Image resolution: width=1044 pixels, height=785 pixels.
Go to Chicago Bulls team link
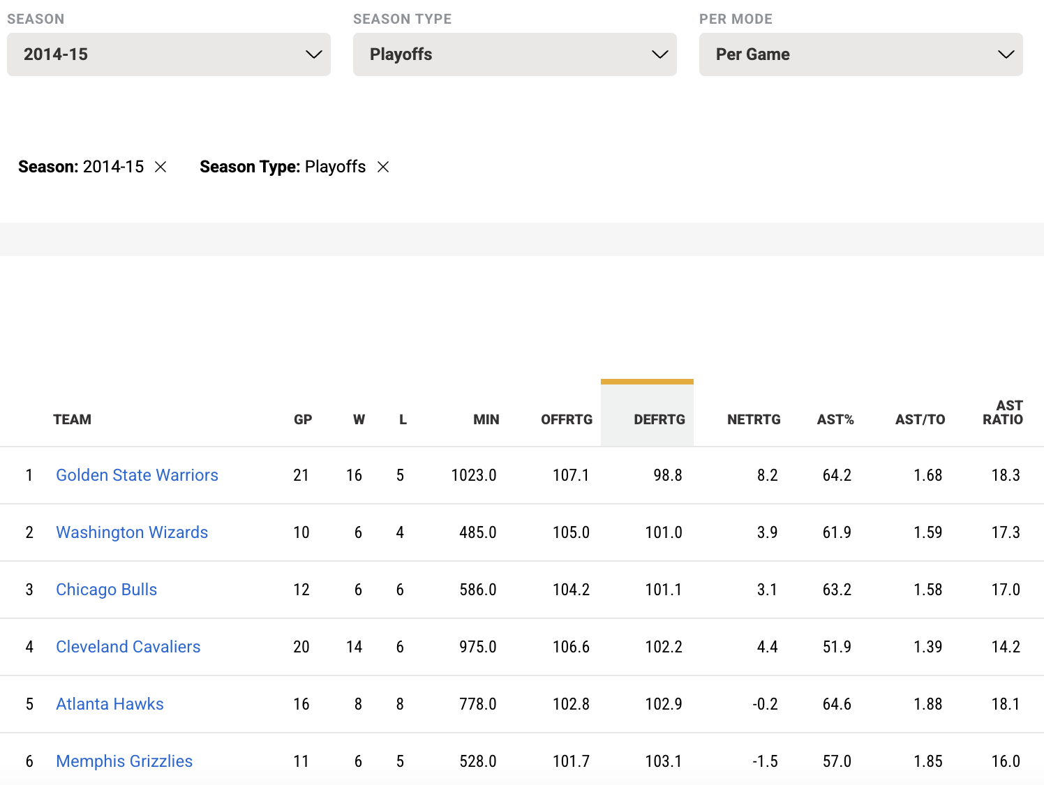point(106,590)
